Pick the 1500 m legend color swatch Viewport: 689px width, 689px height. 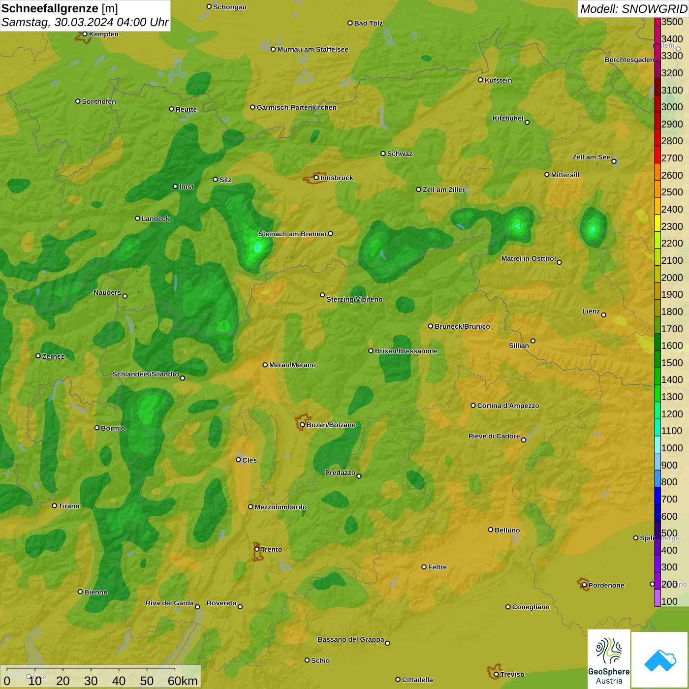tap(658, 359)
